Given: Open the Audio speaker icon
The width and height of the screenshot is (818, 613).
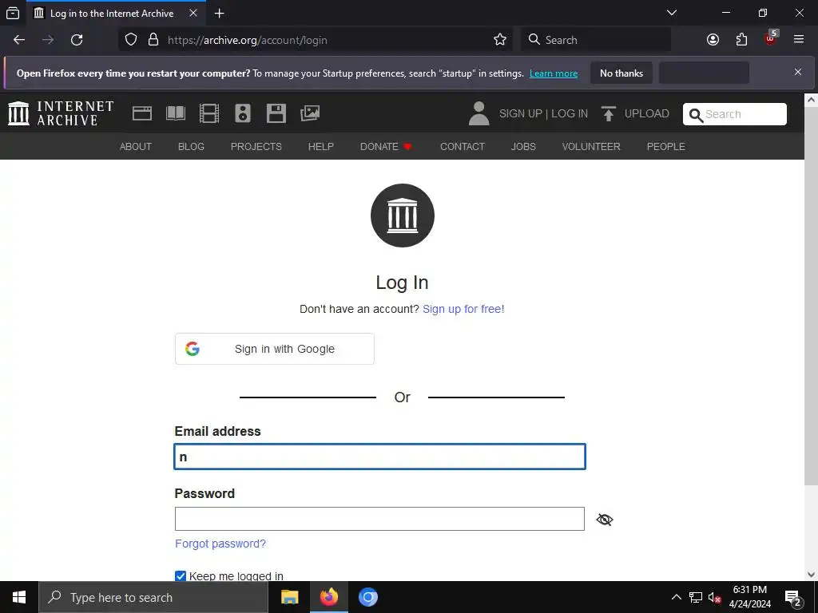Looking at the screenshot, I should [243, 113].
